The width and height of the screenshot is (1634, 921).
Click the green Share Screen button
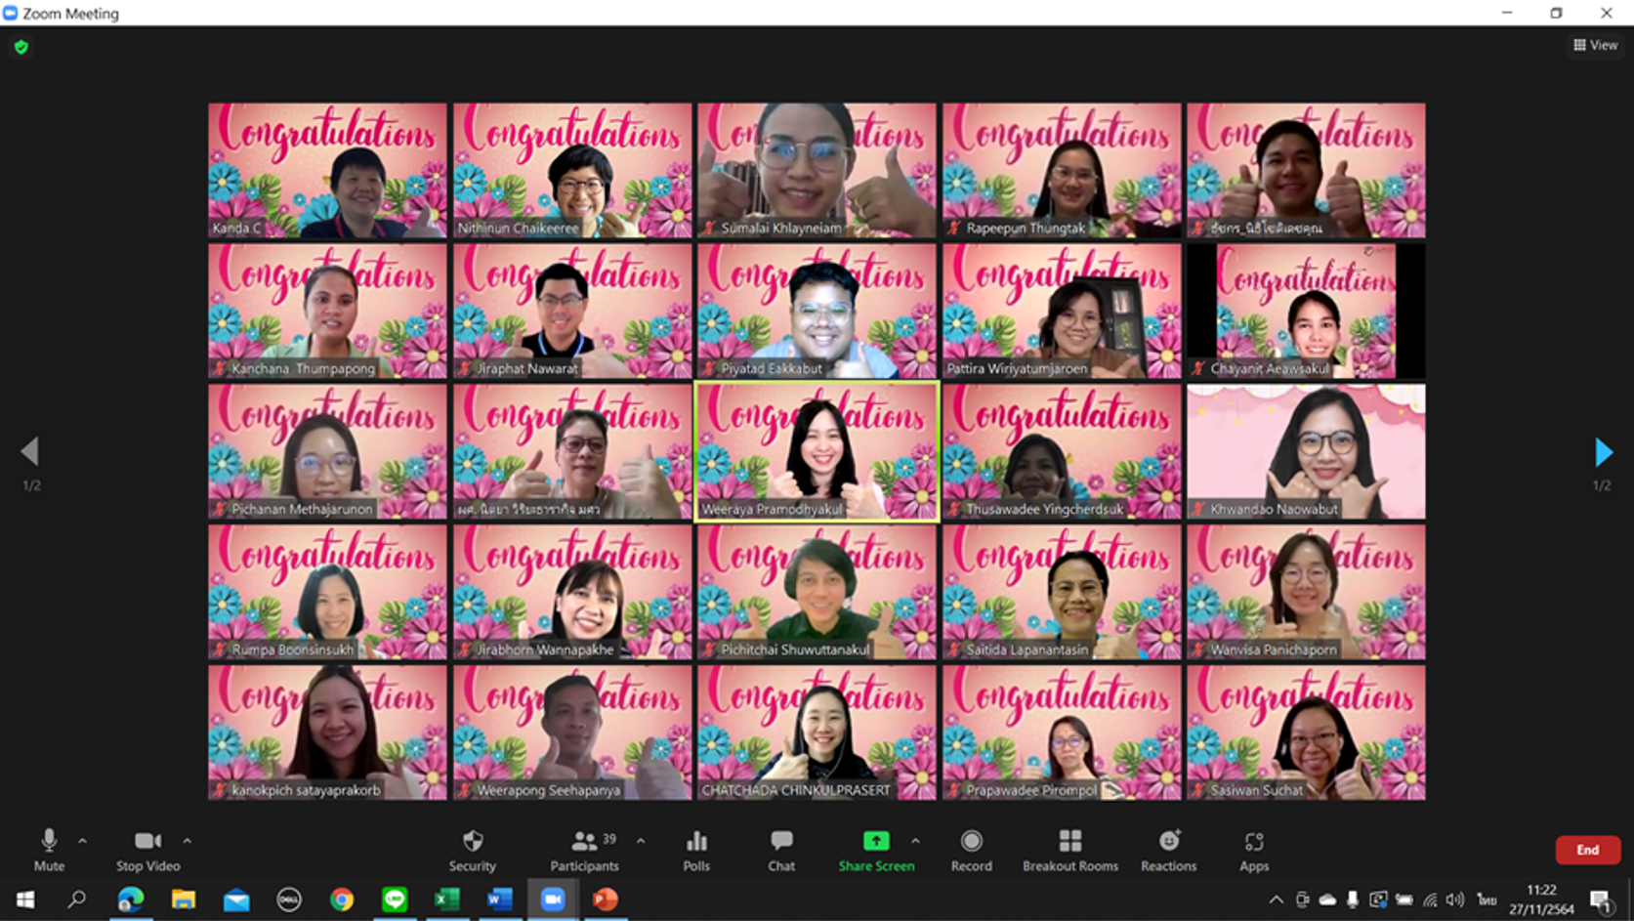[876, 849]
